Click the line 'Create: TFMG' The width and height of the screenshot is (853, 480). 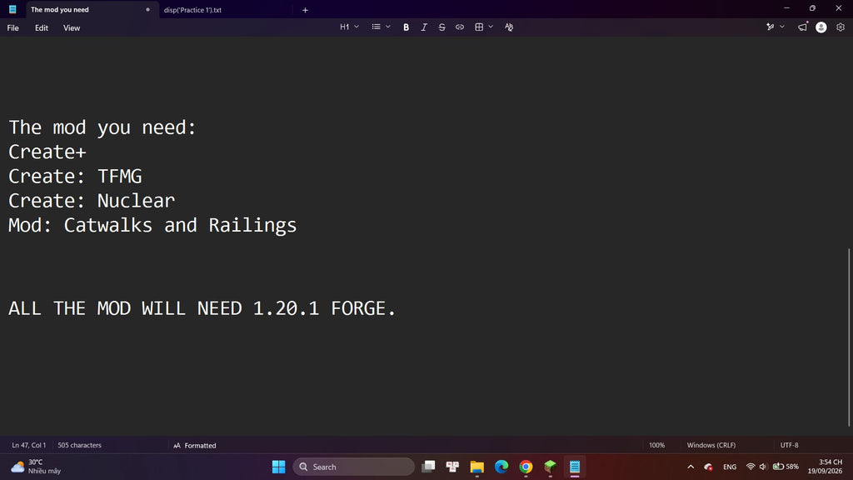(75, 177)
